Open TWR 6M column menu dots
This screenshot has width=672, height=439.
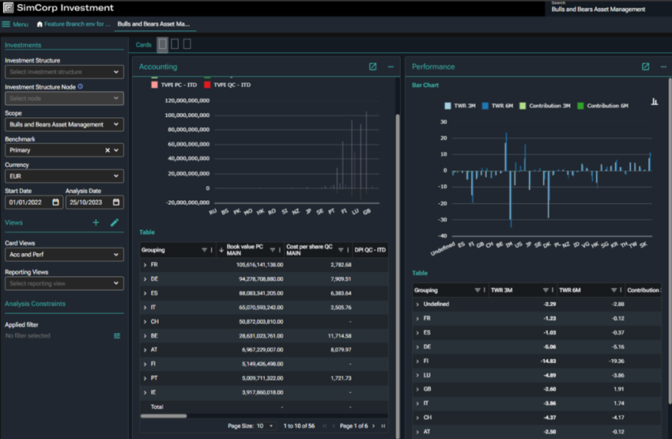point(621,290)
